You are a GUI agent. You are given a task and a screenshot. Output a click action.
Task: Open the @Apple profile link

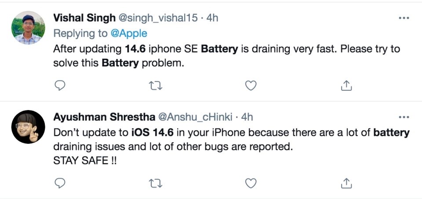(x=131, y=33)
